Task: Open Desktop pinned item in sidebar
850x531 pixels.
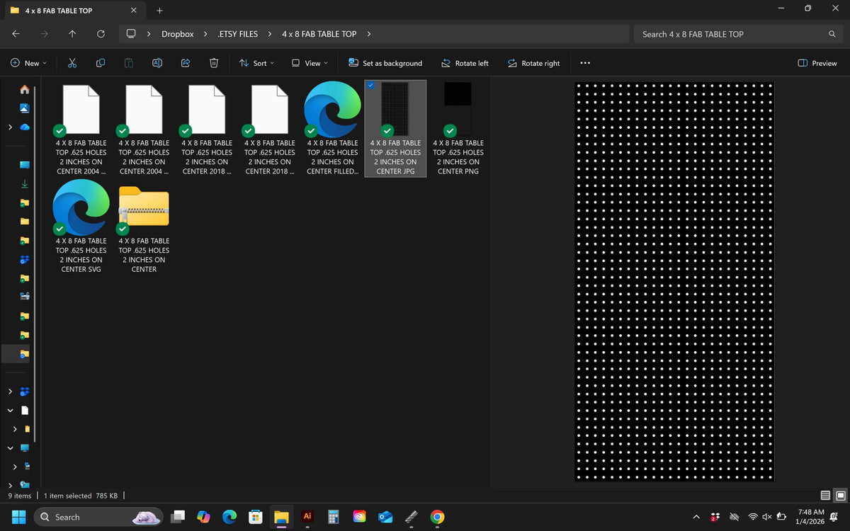Action: 25,165
